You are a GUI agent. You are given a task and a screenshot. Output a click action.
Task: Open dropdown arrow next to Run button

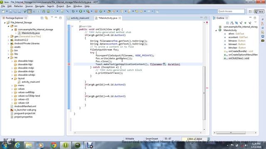pos(84,11)
